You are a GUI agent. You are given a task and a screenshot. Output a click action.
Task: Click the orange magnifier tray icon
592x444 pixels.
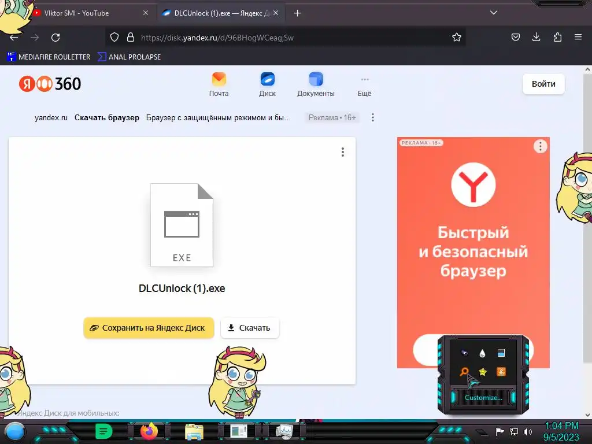(464, 372)
